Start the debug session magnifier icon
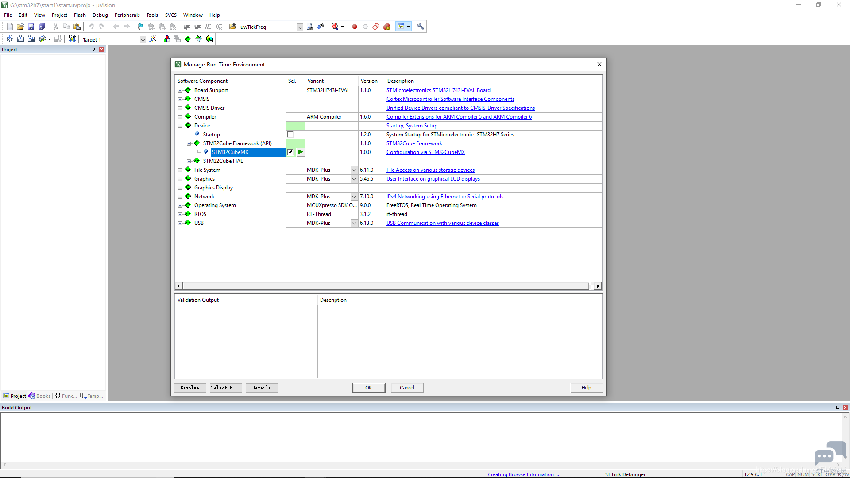This screenshot has height=478, width=850. pyautogui.click(x=335, y=27)
